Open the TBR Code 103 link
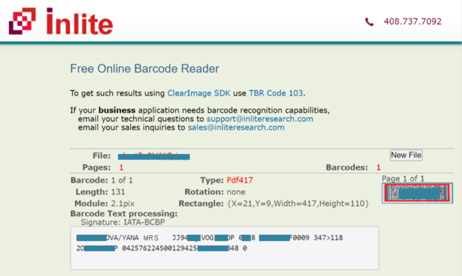The width and height of the screenshot is (462, 276). pos(276,93)
